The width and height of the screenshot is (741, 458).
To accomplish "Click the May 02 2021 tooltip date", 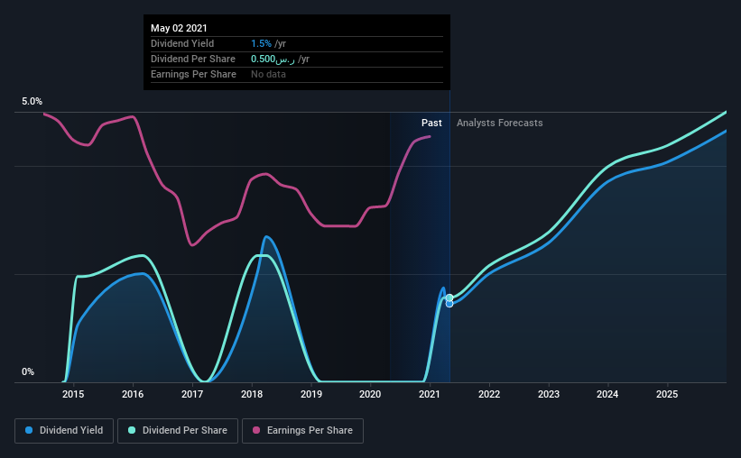I will click(x=179, y=28).
